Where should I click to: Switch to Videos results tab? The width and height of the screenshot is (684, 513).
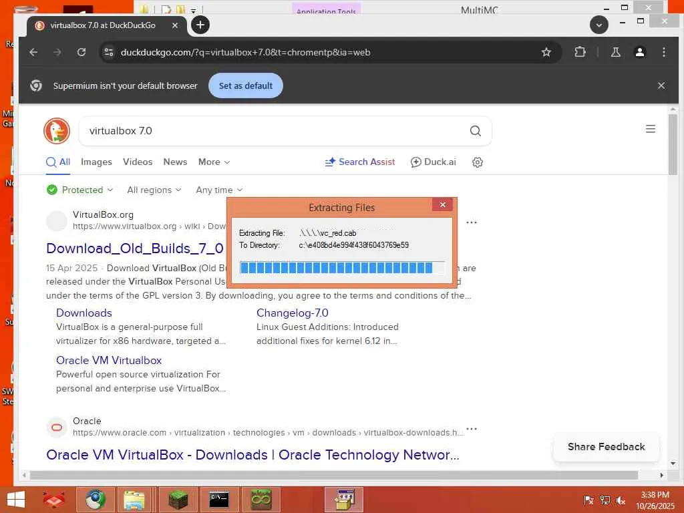(x=138, y=162)
